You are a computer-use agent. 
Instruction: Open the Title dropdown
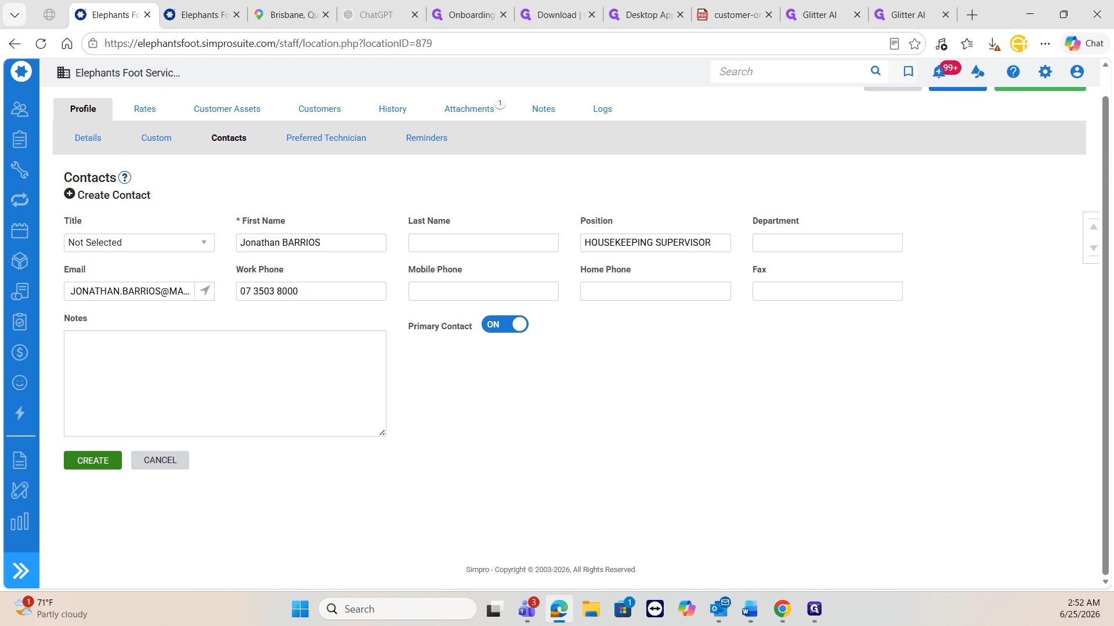point(139,243)
